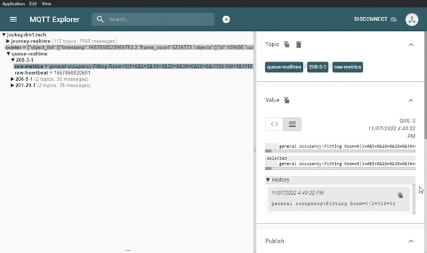Screen dimensions: 427x253
Task: Click the DISCONNECT button
Action: [376, 19]
